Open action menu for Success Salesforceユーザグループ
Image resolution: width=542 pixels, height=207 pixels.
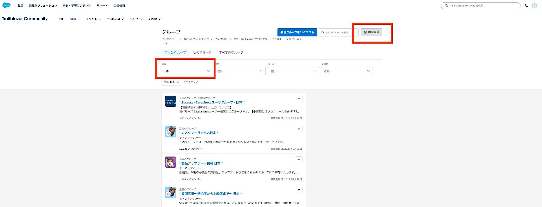(x=299, y=99)
